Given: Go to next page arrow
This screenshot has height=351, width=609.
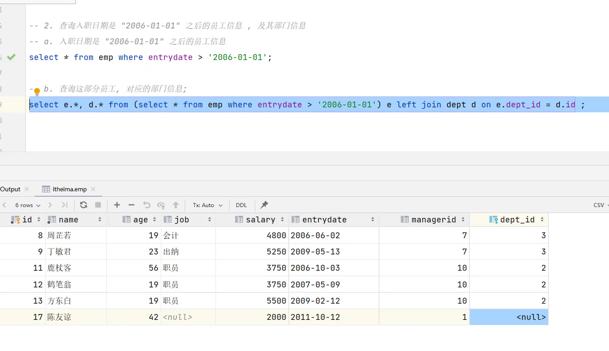Looking at the screenshot, I should [x=50, y=205].
